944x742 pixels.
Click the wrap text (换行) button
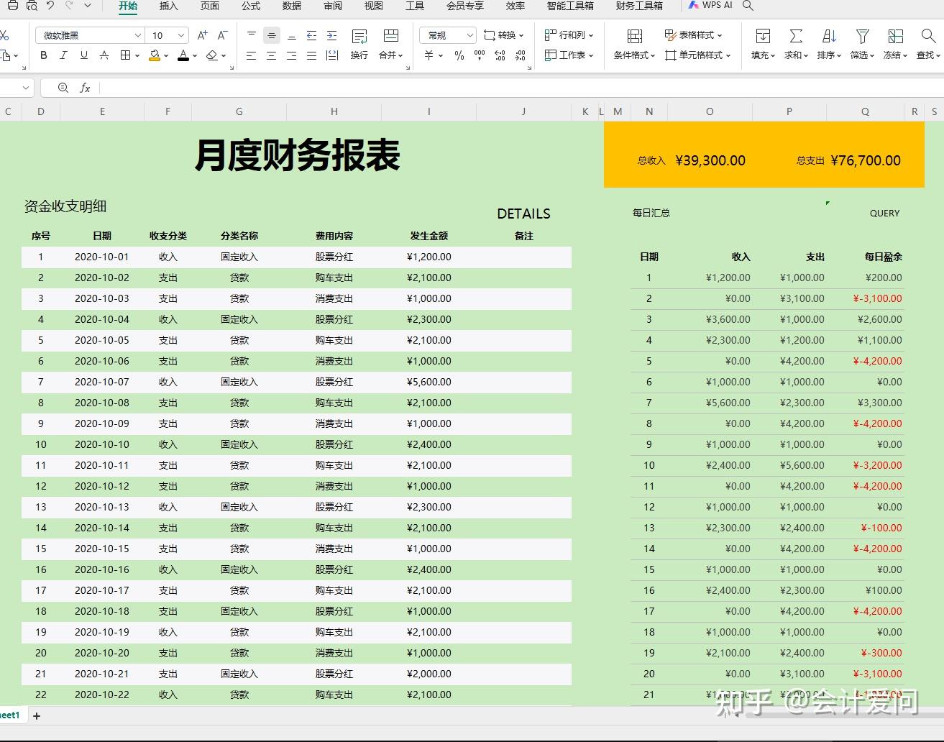pos(359,45)
